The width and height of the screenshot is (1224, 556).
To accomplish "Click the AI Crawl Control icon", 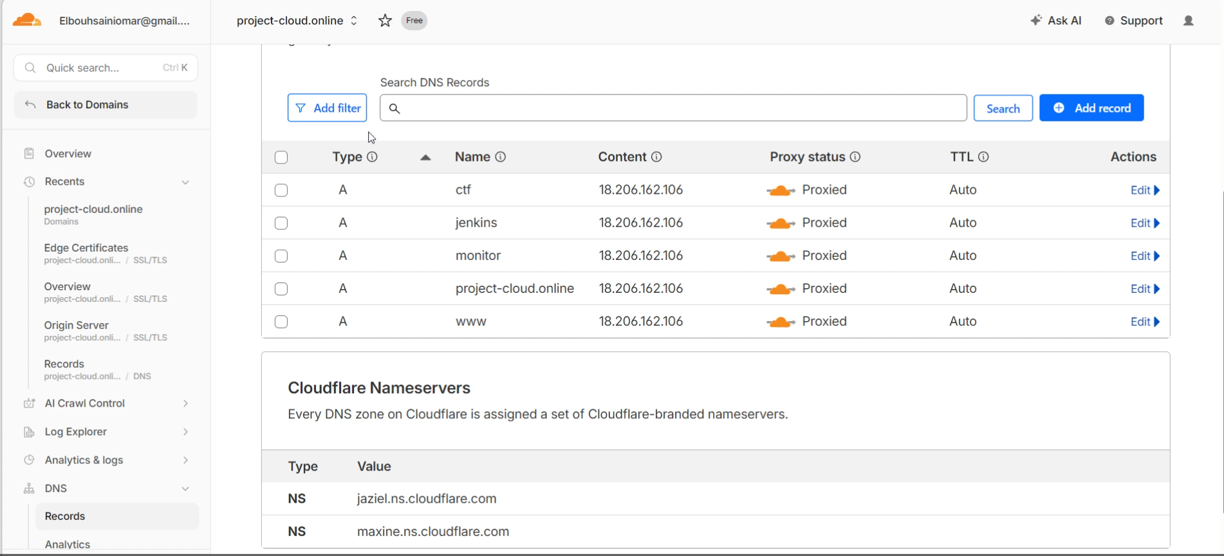I will coord(29,403).
